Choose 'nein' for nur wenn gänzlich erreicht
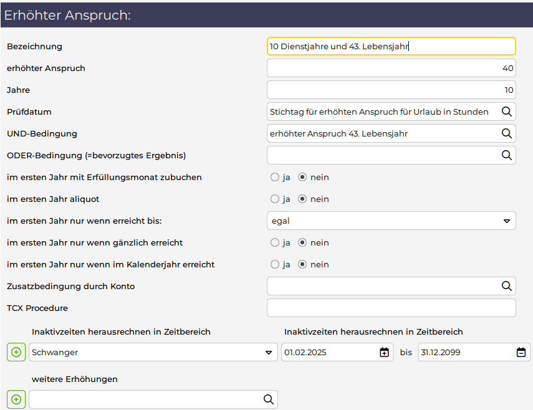Viewport: 533px width, 410px height. coord(303,242)
